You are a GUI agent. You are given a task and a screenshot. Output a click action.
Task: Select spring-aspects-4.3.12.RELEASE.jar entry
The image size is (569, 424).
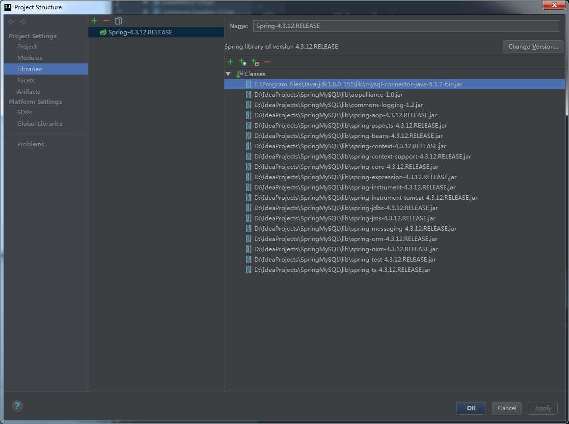pos(351,126)
